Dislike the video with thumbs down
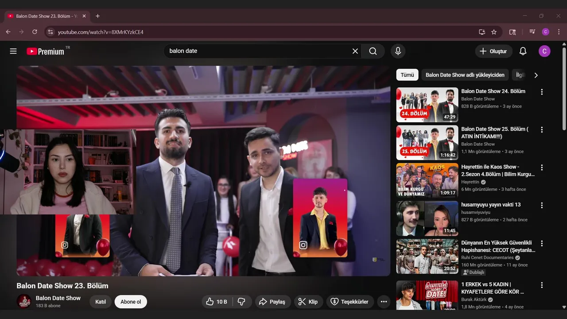The image size is (567, 319). pyautogui.click(x=242, y=302)
